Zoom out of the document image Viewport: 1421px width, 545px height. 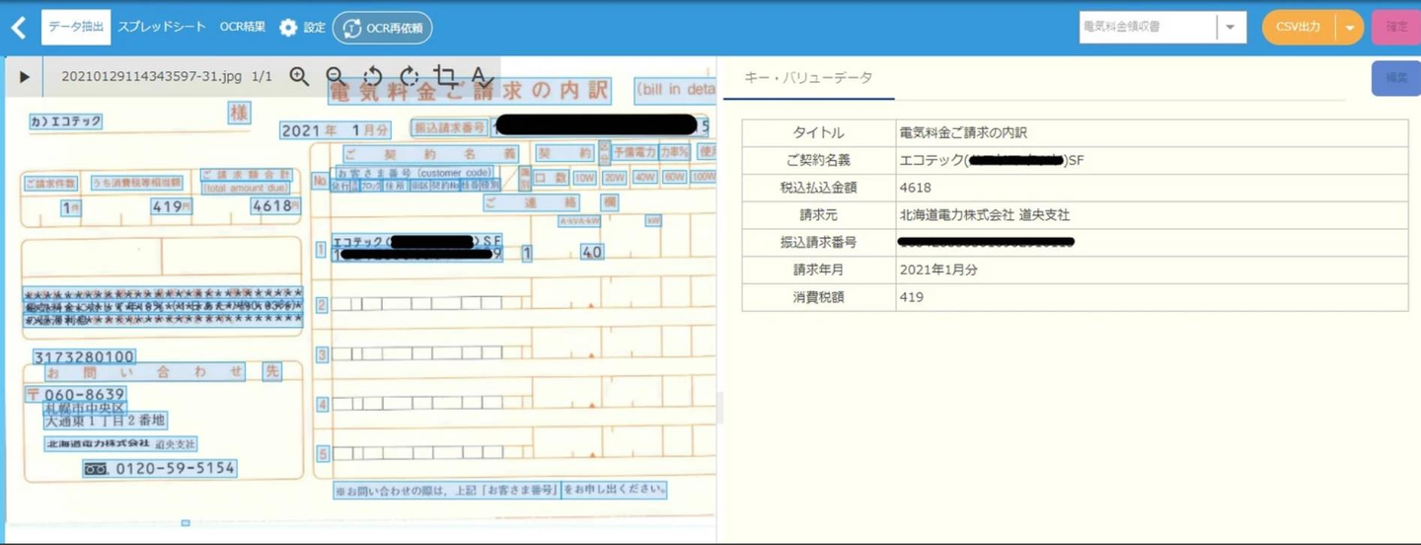[335, 76]
